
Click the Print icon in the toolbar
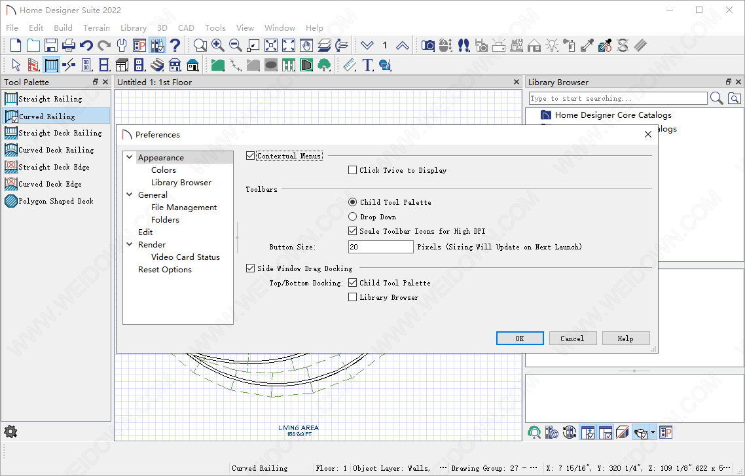point(69,46)
